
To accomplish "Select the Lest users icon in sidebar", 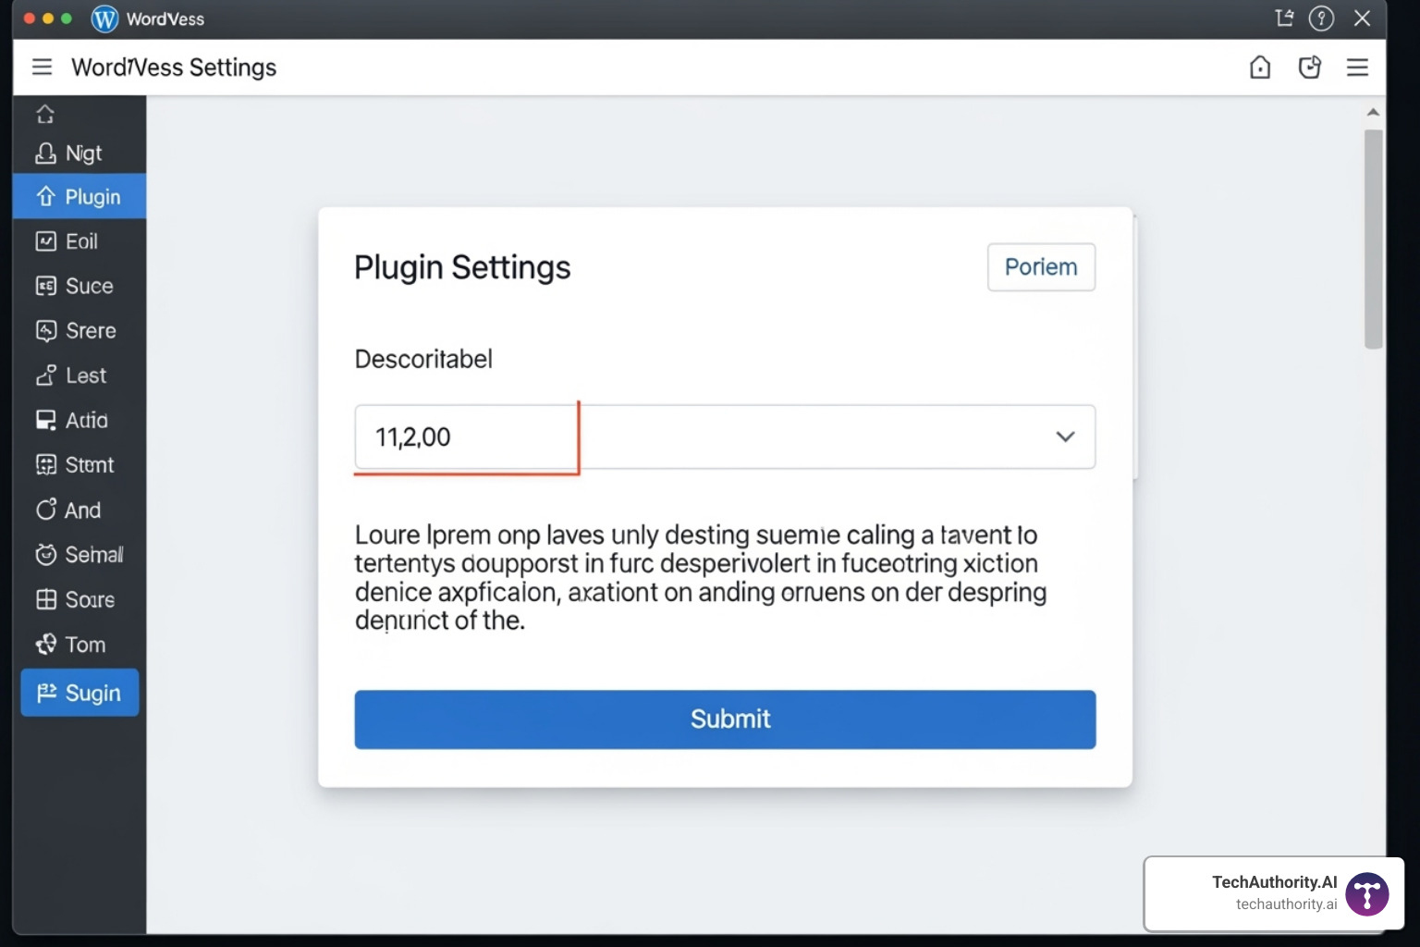I will [x=79, y=375].
